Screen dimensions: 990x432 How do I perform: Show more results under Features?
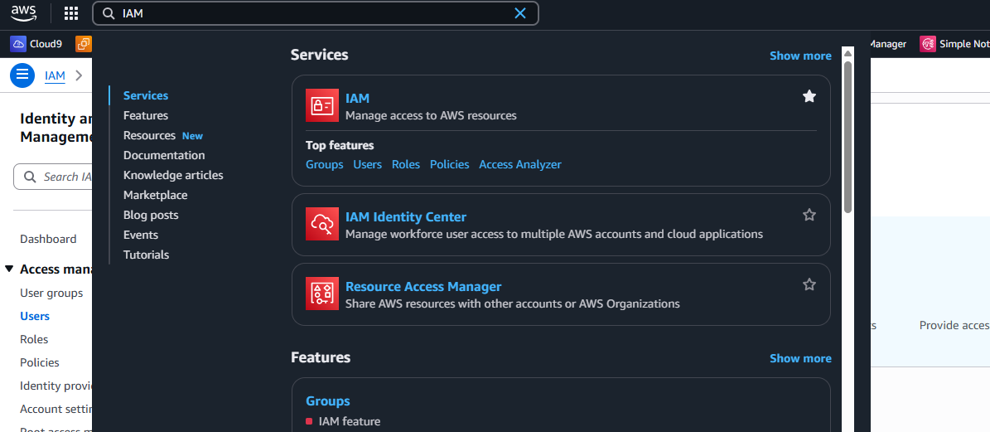tap(799, 358)
